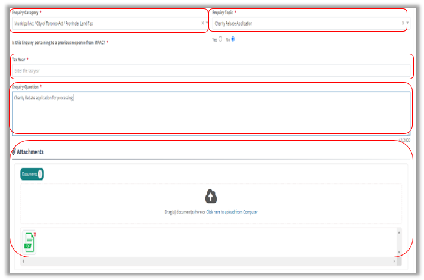424x280 pixels.
Task: Click the cloud upload icon
Action: click(211, 197)
